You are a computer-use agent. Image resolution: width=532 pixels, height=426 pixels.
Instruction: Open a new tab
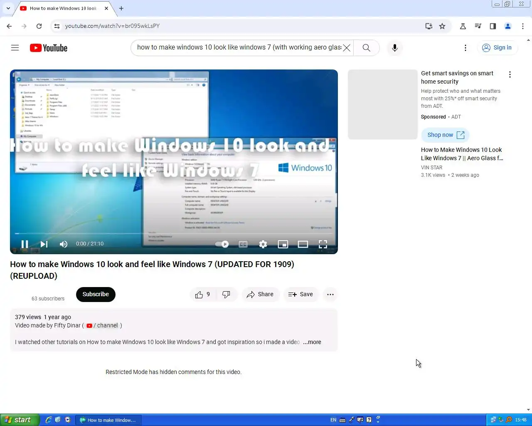[x=121, y=8]
